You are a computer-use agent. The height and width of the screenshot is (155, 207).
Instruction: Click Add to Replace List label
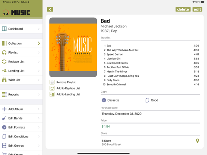tap(68, 88)
